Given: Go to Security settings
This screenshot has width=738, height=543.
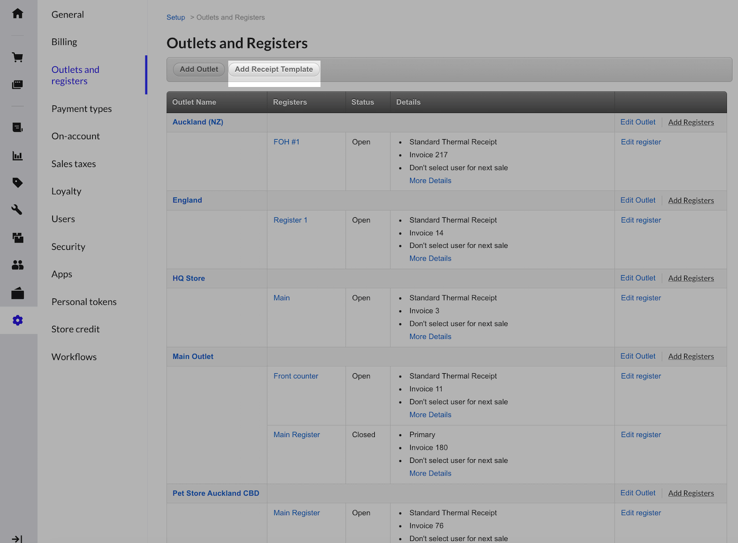Looking at the screenshot, I should (x=68, y=247).
